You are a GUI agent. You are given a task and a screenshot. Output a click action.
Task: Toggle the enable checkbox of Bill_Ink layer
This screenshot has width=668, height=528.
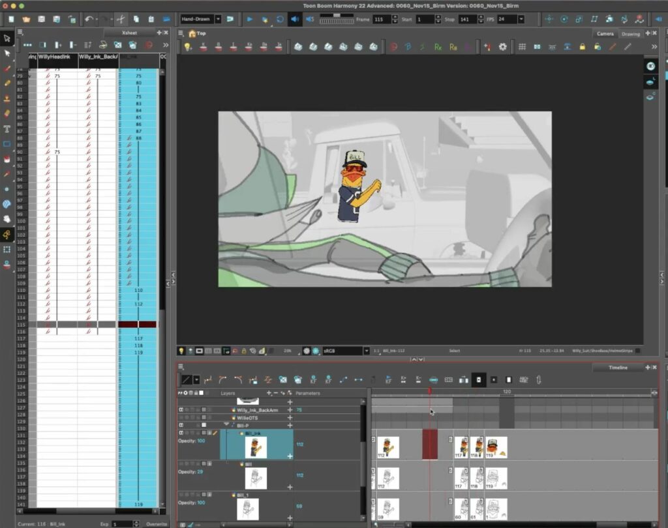click(x=181, y=433)
